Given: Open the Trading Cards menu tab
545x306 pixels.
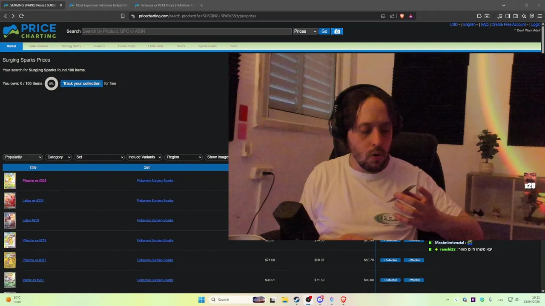Looking at the screenshot, I should pyautogui.click(x=71, y=46).
